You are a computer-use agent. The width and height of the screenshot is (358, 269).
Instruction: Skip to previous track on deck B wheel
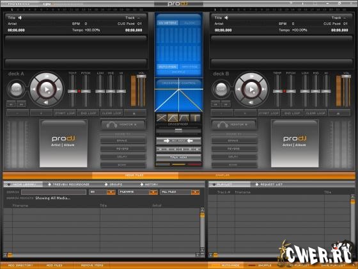click(x=238, y=89)
